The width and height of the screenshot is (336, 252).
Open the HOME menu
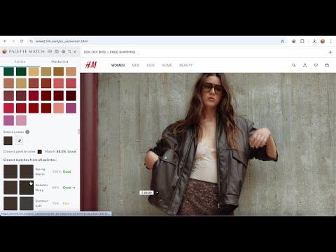click(x=167, y=65)
